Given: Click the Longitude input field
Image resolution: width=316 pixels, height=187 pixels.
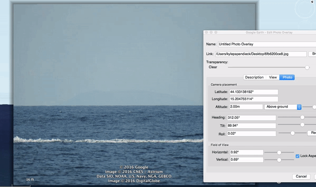Looking at the screenshot, I should click(254, 99).
